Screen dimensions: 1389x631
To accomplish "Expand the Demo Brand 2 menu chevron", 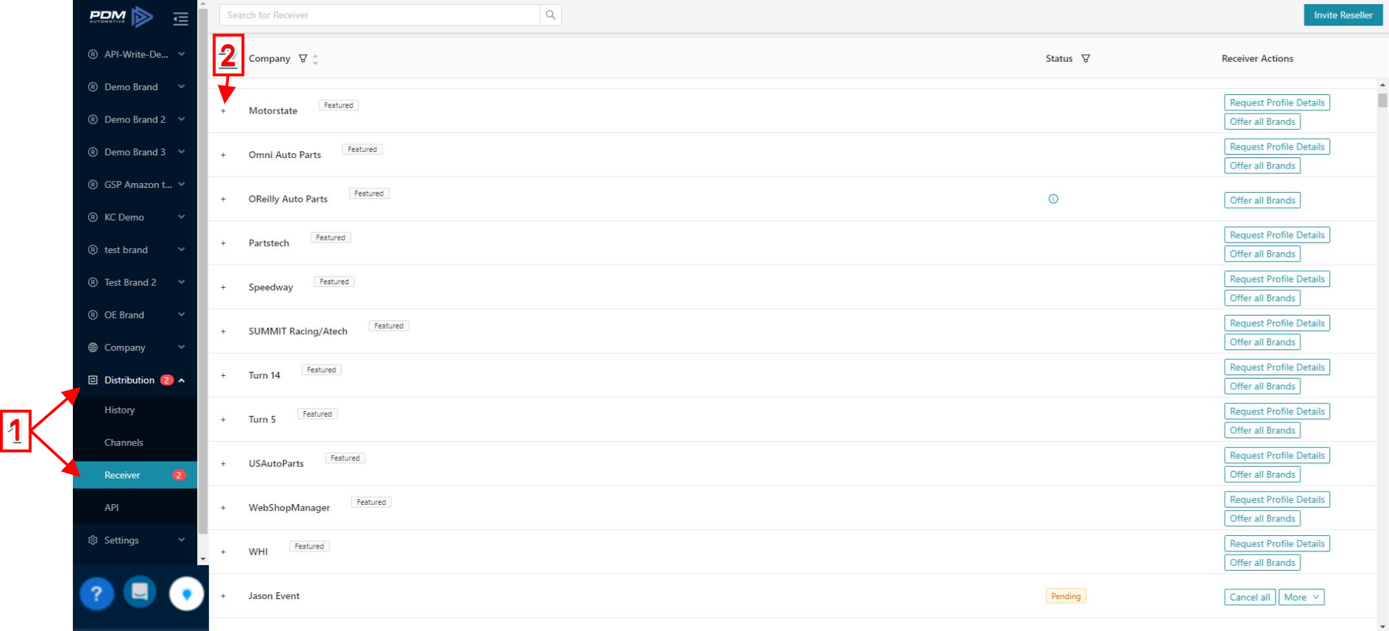I will pyautogui.click(x=181, y=119).
